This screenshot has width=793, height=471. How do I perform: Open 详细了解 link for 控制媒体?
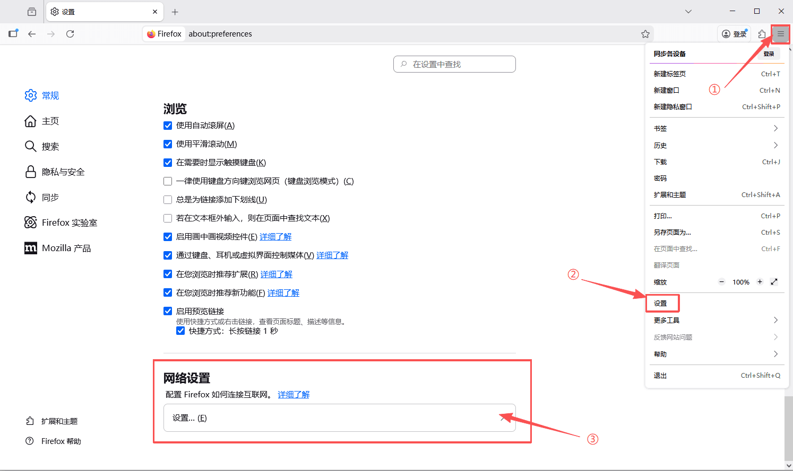click(x=332, y=255)
